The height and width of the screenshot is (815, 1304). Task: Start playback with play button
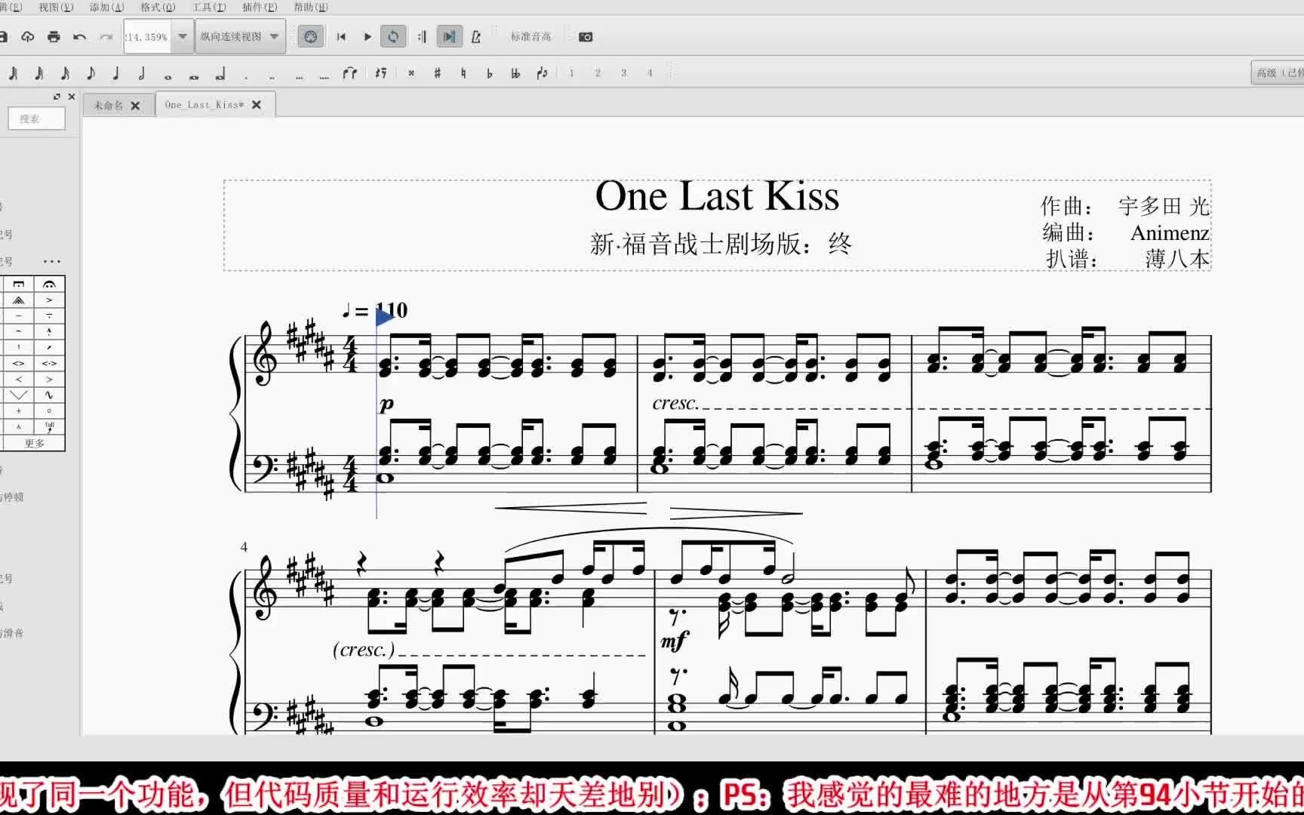[368, 36]
